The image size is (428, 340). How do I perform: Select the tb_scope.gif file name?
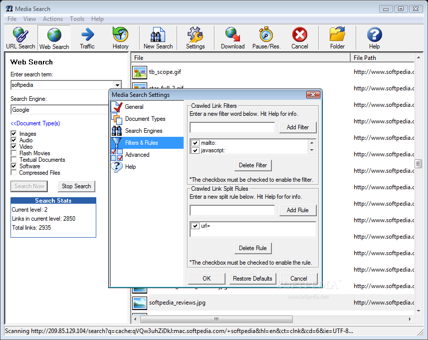coord(165,72)
